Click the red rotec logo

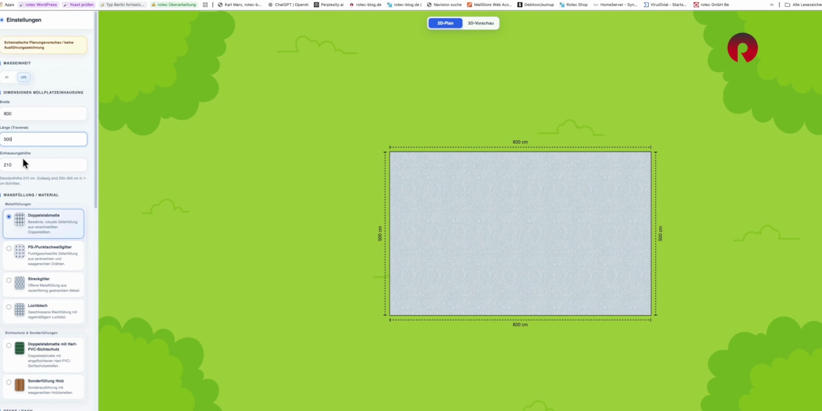[x=742, y=48]
